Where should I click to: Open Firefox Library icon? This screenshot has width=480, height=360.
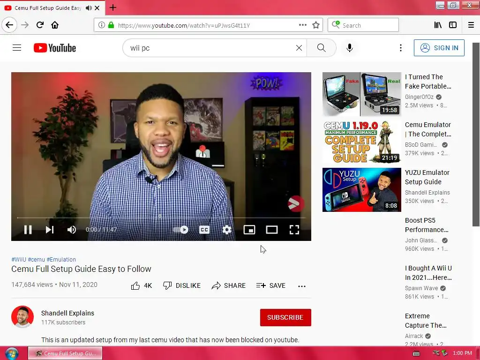pyautogui.click(x=438, y=25)
